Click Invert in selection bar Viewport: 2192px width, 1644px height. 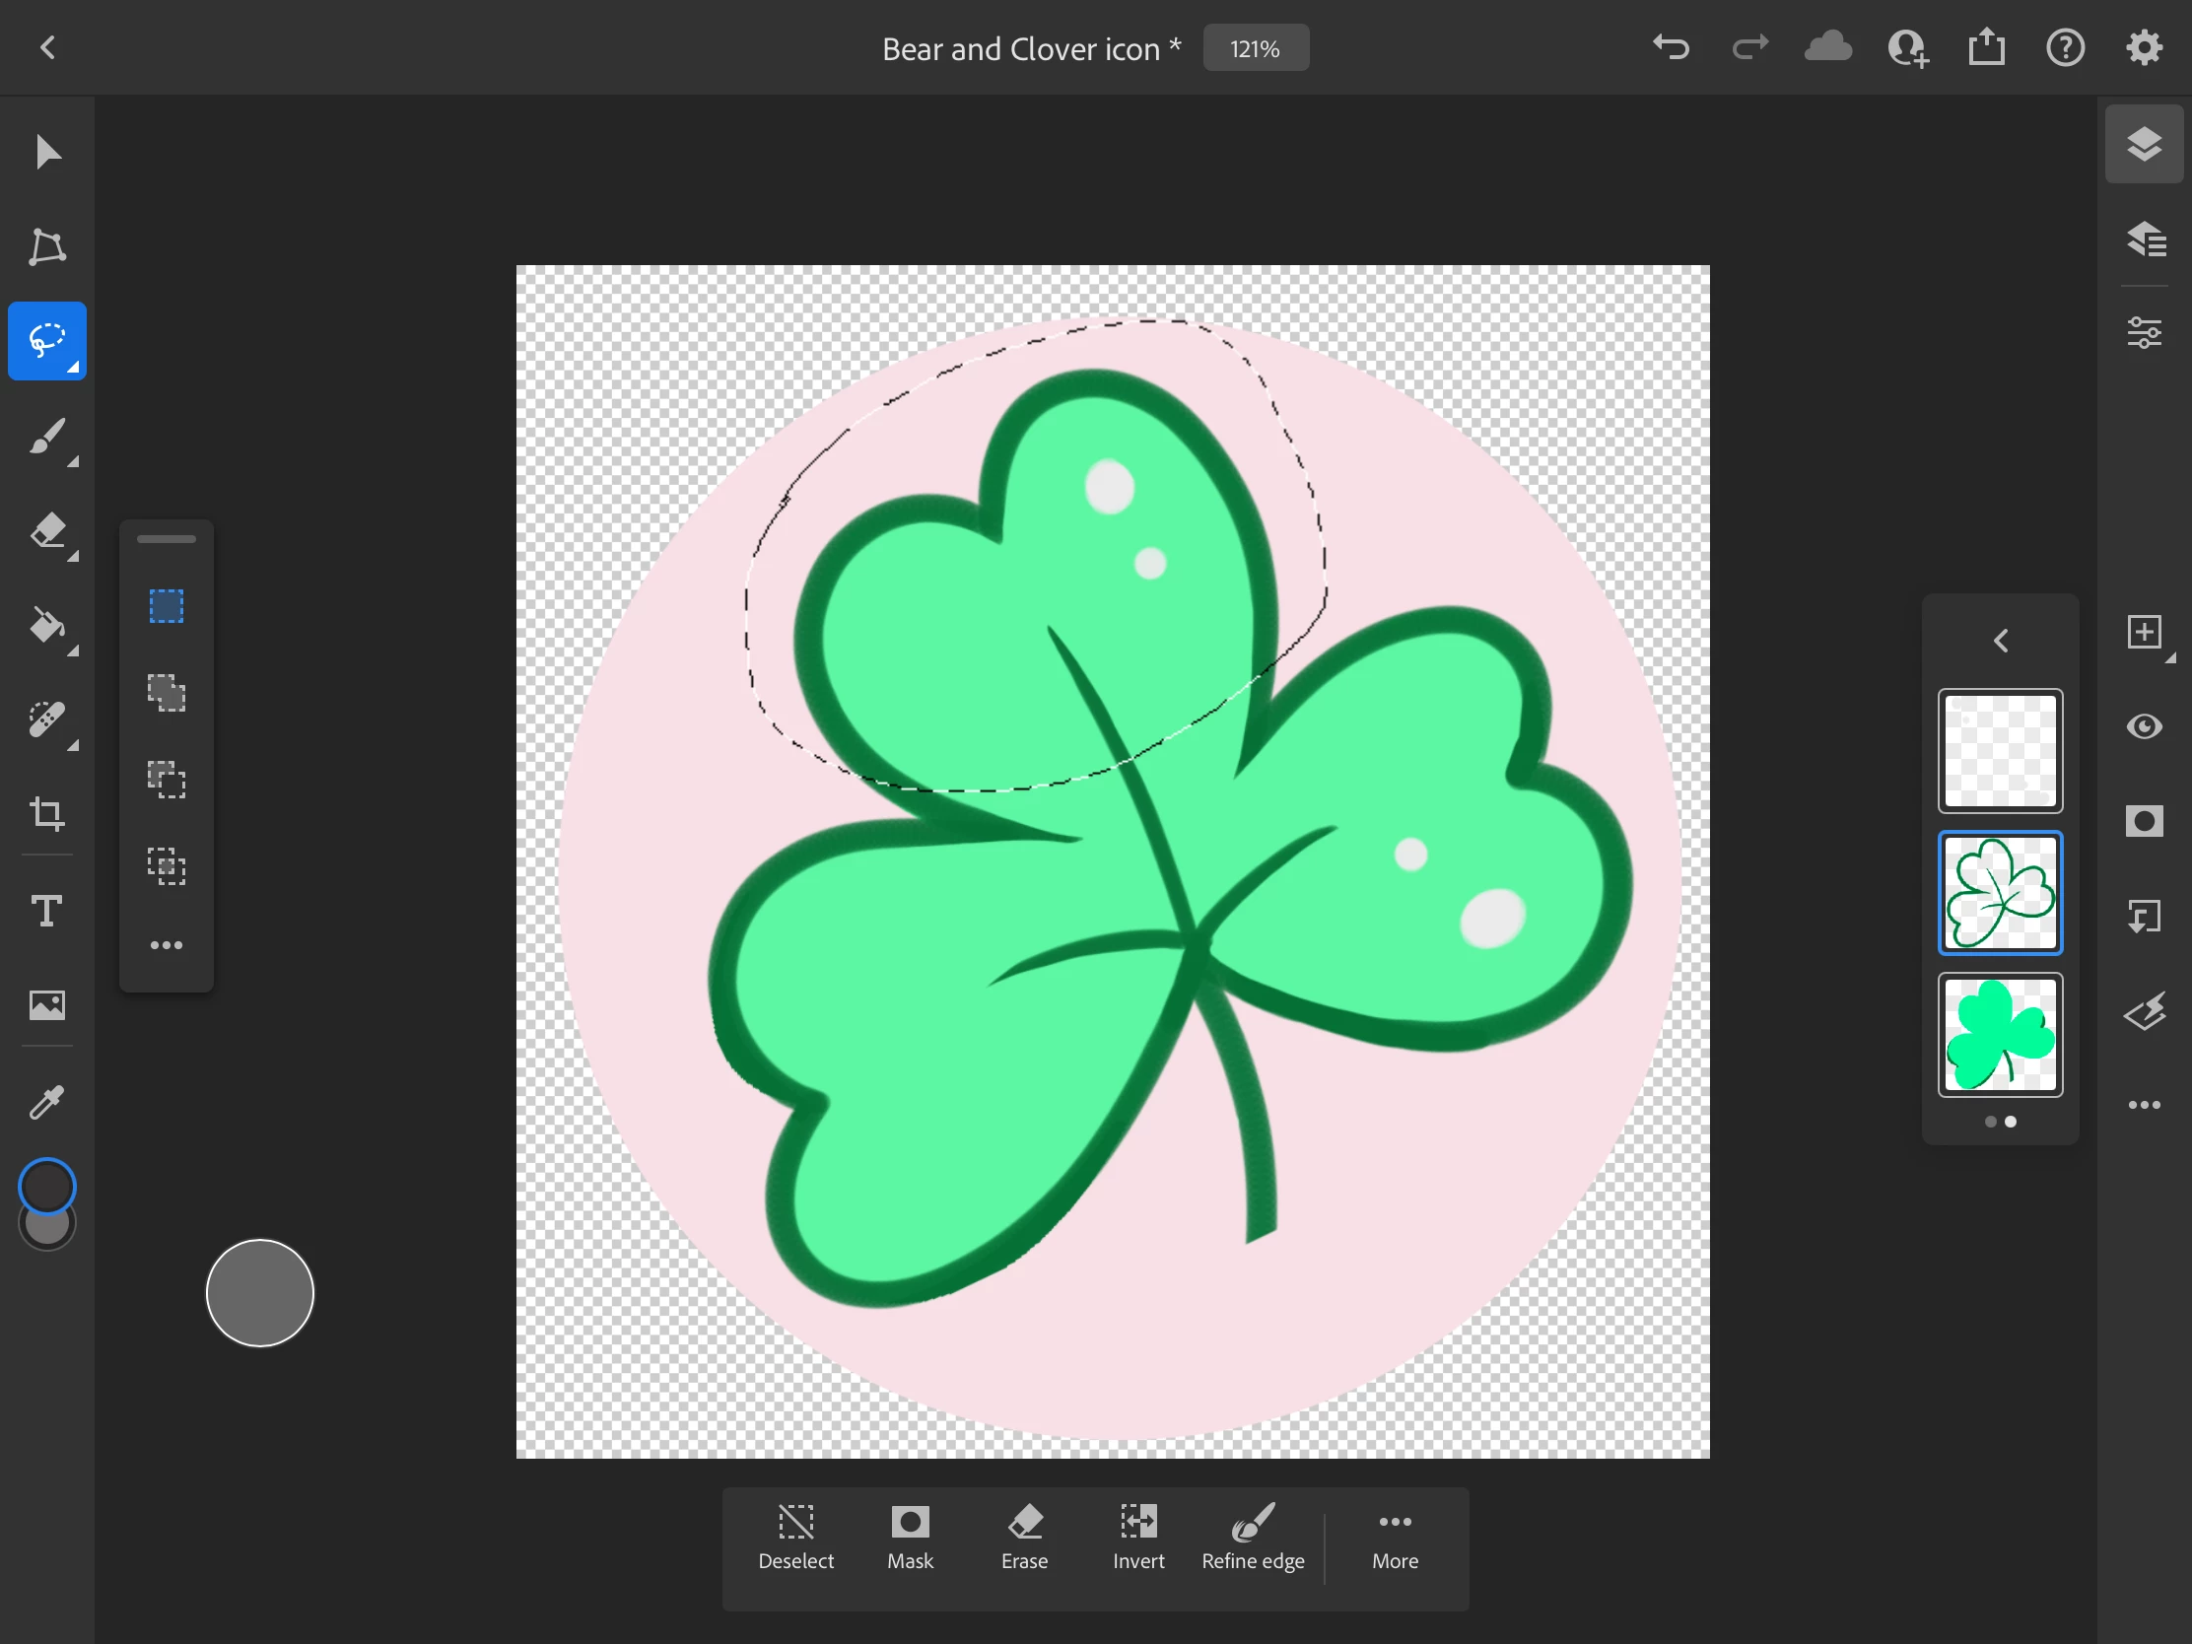click(x=1137, y=1537)
